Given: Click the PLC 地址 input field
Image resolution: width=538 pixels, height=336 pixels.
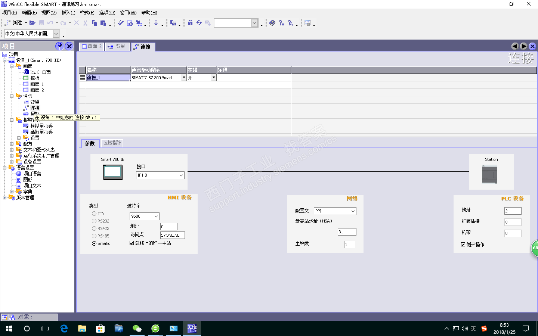Looking at the screenshot, I should click(513, 211).
